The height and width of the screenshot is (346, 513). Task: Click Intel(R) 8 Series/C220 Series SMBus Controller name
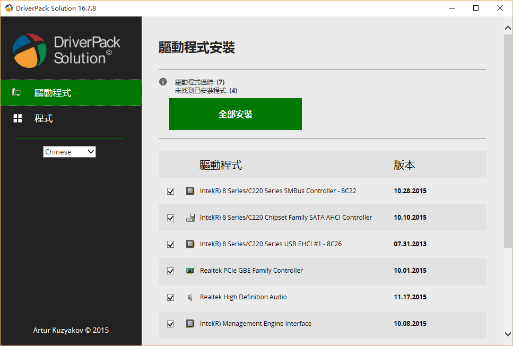click(278, 191)
